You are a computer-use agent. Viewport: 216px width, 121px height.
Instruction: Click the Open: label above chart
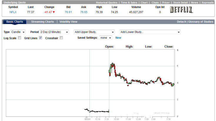pyautogui.click(x=109, y=47)
